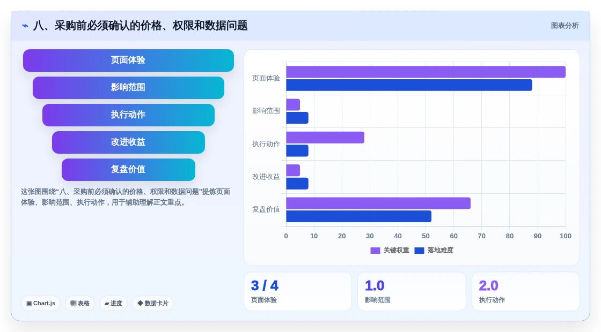Image resolution: width=601 pixels, height=332 pixels.
Task: Click the chart y-axis label 执行动作
Action: (266, 144)
